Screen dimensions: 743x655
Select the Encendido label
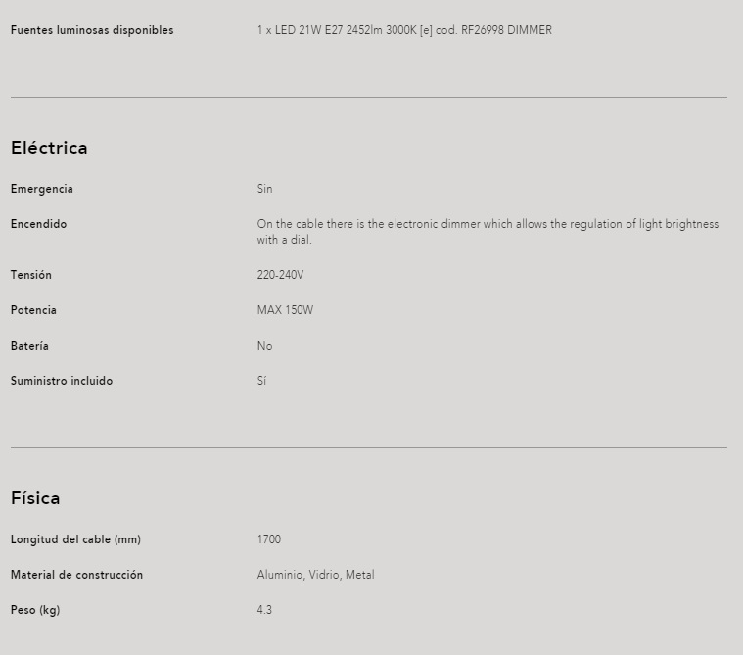[x=38, y=224]
